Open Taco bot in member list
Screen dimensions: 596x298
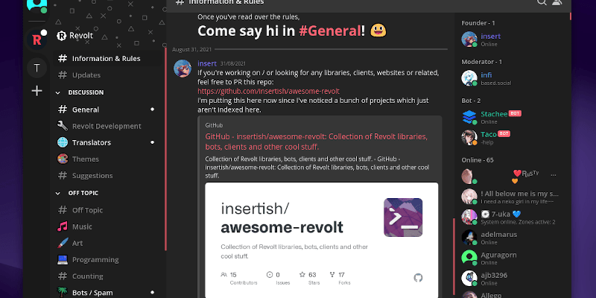[513, 137]
